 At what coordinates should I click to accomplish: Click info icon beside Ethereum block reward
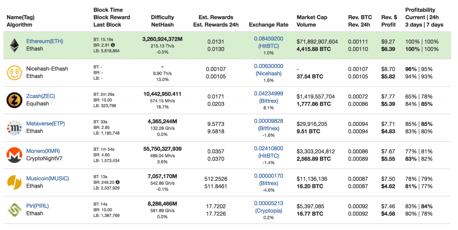pyautogui.click(x=113, y=45)
